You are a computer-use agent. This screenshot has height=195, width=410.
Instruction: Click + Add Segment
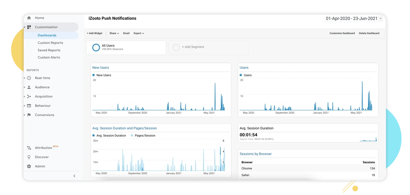point(193,47)
